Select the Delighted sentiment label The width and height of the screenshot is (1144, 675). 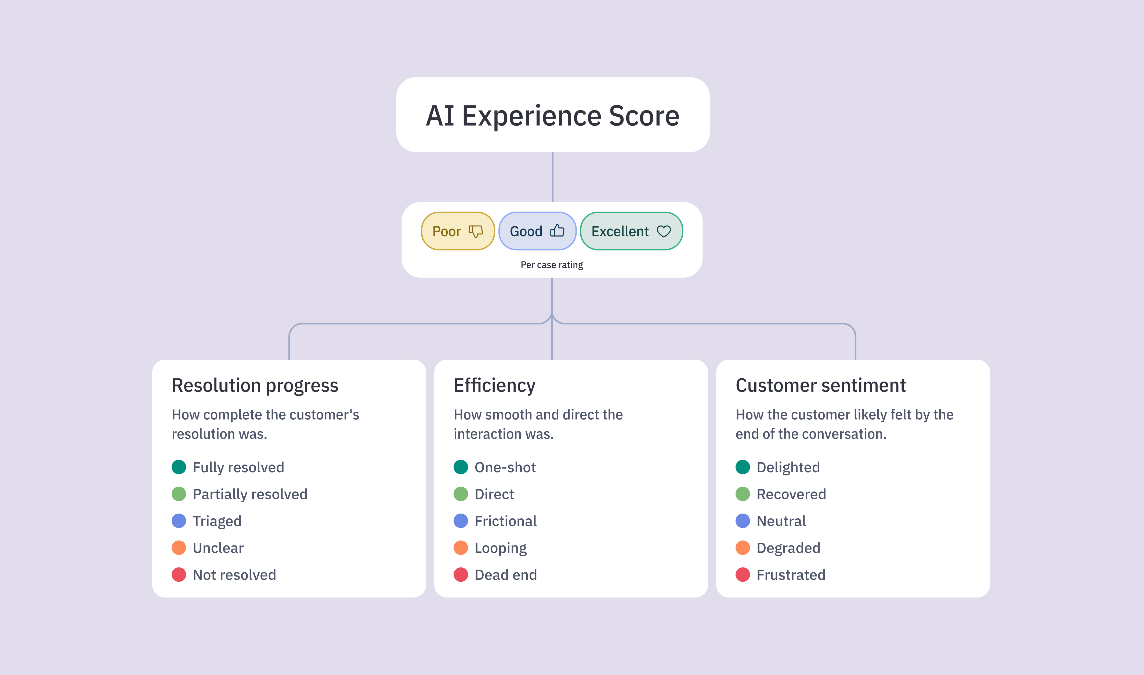[788, 468]
